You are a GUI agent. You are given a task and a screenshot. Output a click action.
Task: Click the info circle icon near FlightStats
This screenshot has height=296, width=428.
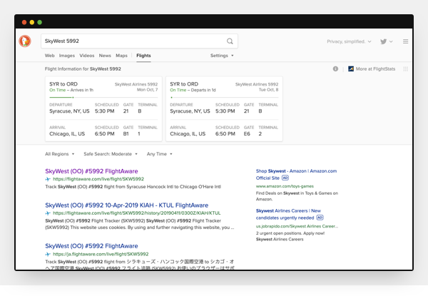(x=335, y=68)
